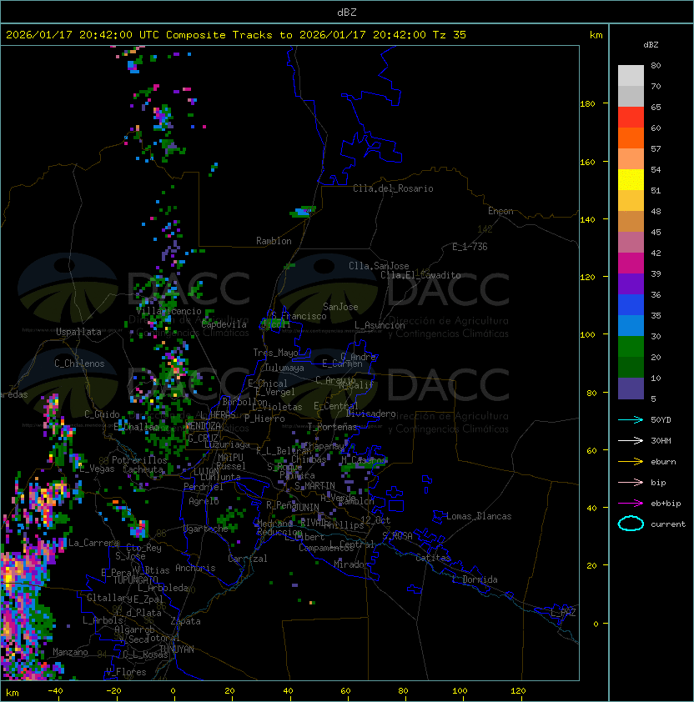
Task: Click the 'C_Guido' place label
Action: pyautogui.click(x=102, y=414)
